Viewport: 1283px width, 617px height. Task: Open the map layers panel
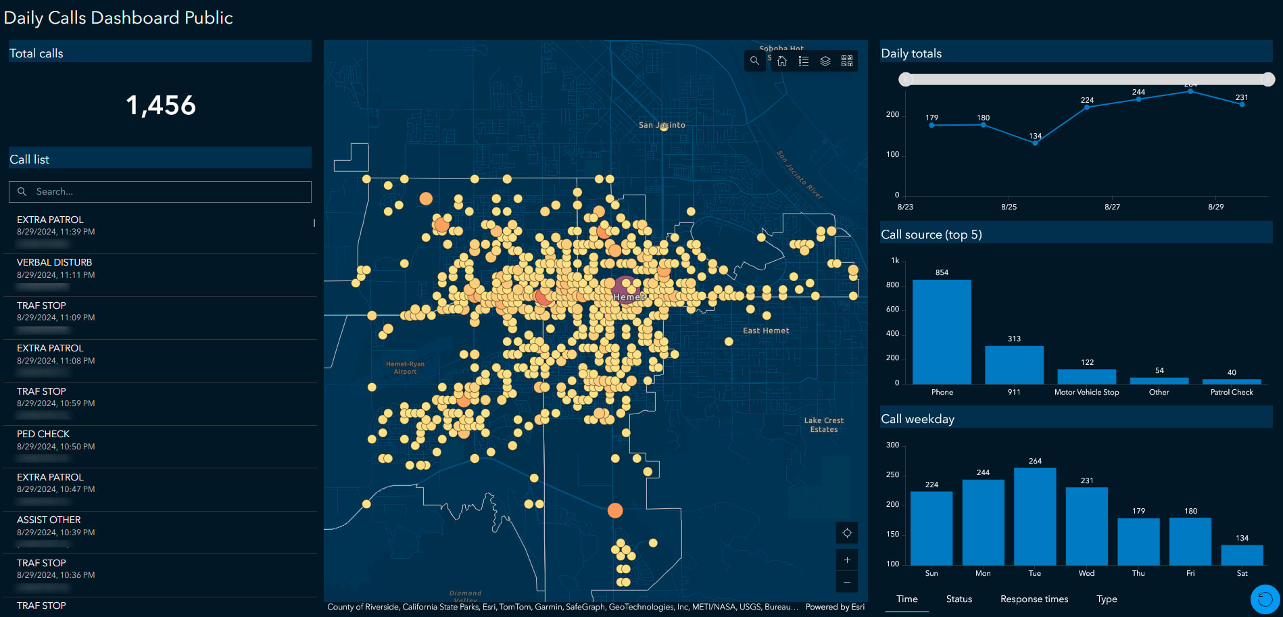click(x=825, y=61)
